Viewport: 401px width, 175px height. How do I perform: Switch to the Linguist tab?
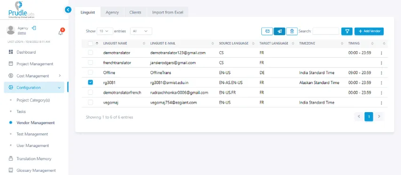click(88, 12)
